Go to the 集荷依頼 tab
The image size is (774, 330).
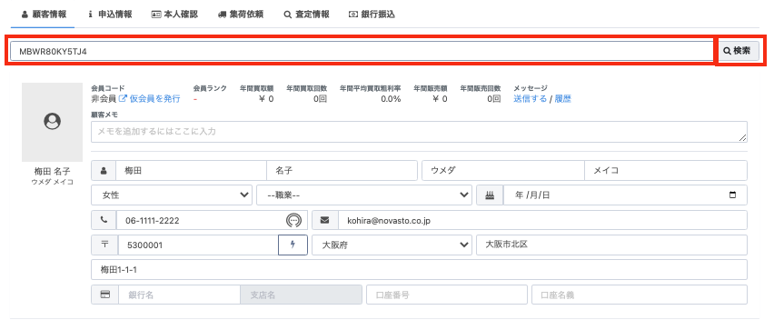click(x=241, y=15)
